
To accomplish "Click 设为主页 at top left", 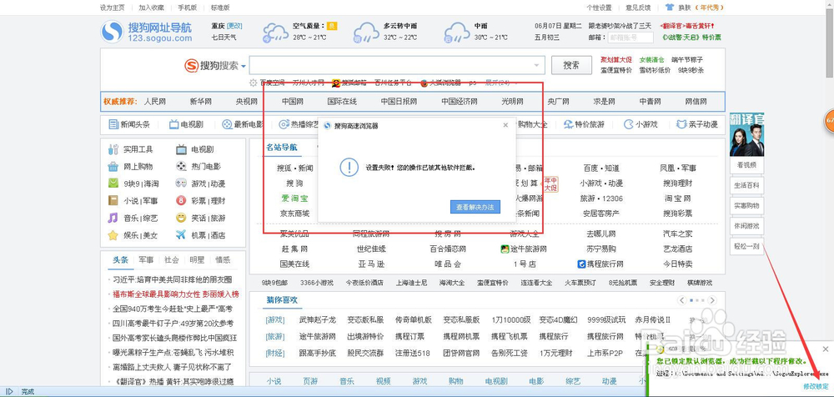I will (113, 8).
